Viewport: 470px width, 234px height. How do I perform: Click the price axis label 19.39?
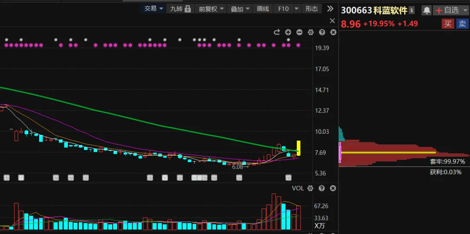tap(322, 48)
